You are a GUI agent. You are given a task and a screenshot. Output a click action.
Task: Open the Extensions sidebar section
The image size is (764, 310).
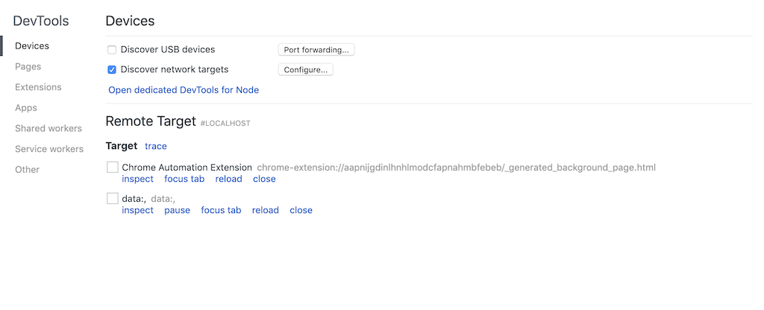click(x=39, y=87)
